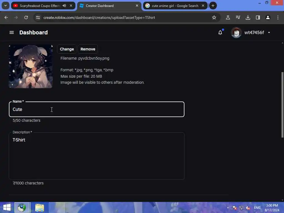Screen dimensions: 284x213
Task: Switch to the Scaryfreakout Csupo Effects tab
Action: coord(43,6)
